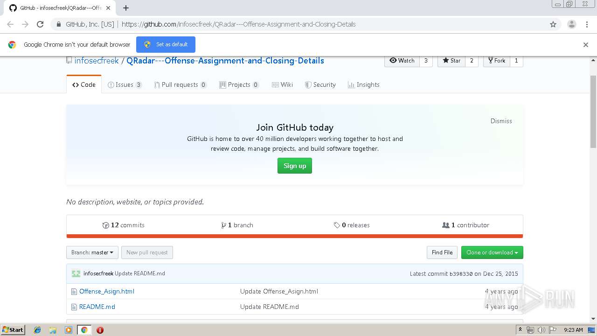Show hidden system tray icons

(521, 330)
